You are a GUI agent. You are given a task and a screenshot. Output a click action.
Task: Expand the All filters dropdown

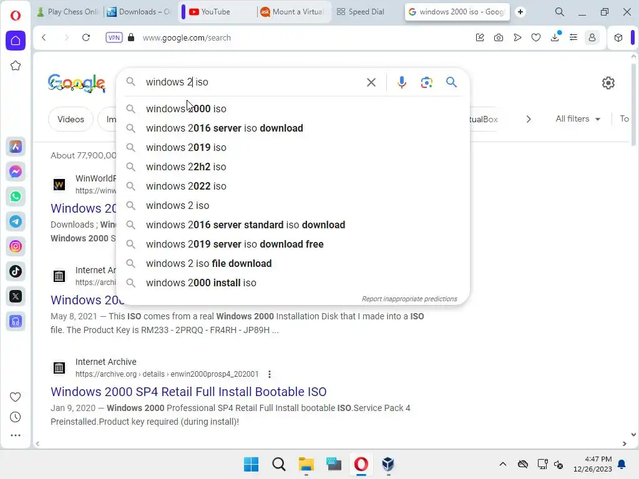(578, 119)
